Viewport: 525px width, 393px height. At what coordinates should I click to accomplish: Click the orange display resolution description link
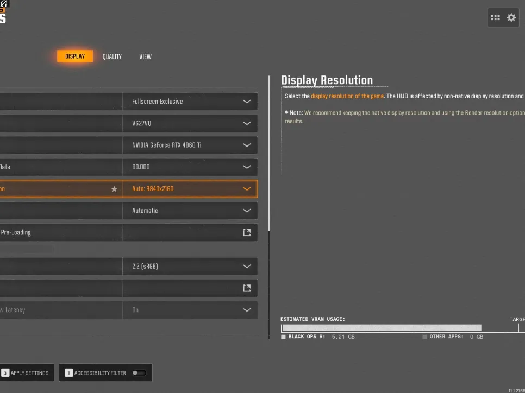pos(347,96)
